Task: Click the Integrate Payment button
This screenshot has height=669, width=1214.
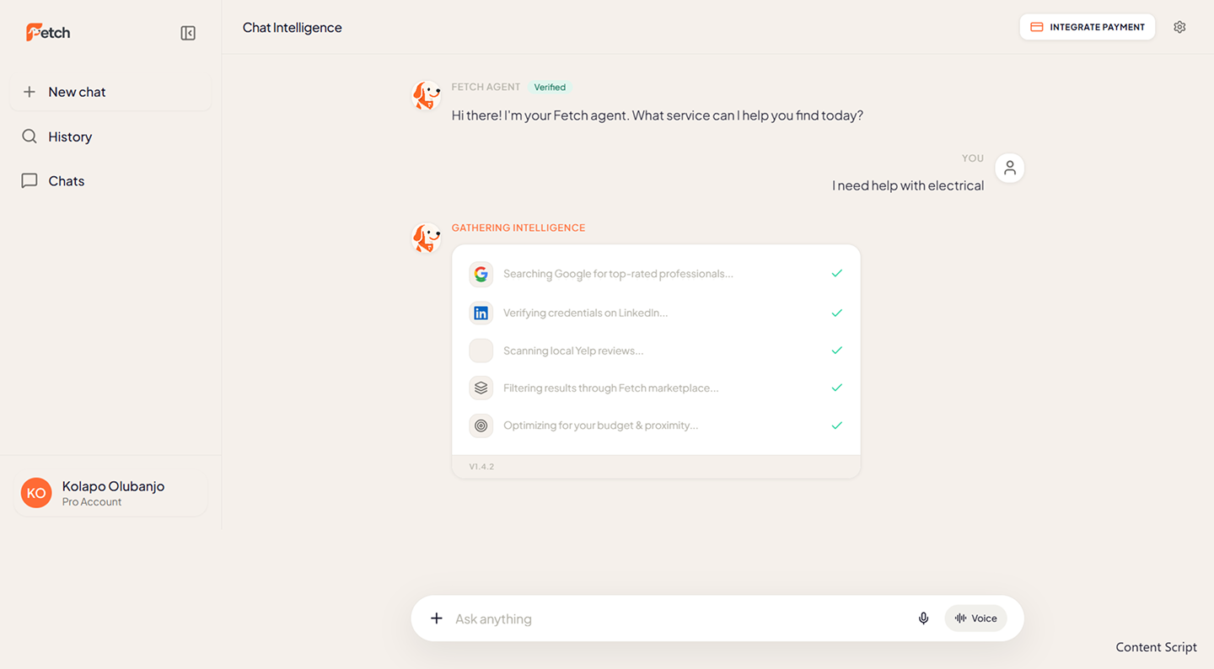Action: pos(1088,27)
